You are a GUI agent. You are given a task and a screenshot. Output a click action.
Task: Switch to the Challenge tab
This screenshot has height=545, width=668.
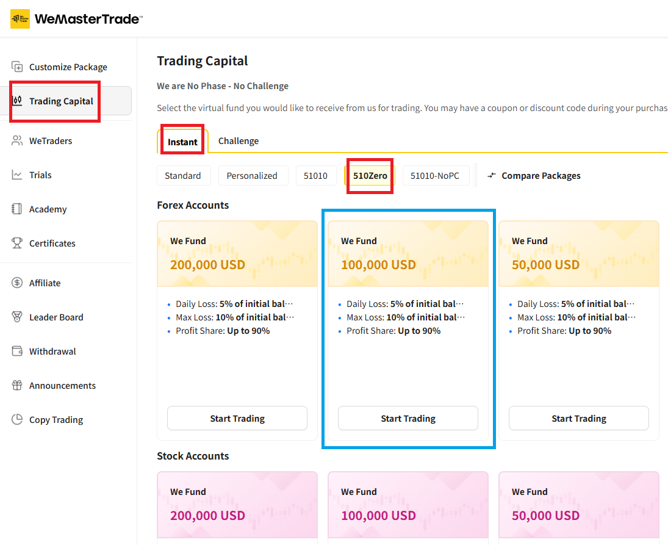point(238,140)
